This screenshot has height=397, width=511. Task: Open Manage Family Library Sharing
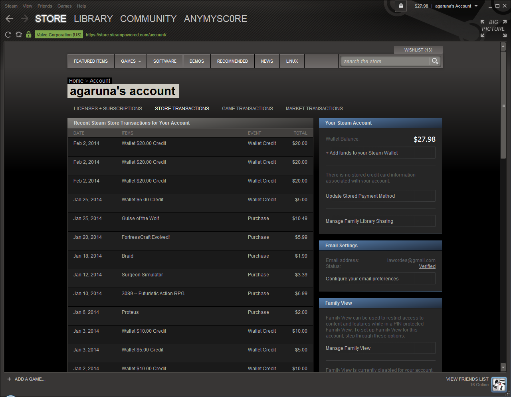tap(380, 221)
